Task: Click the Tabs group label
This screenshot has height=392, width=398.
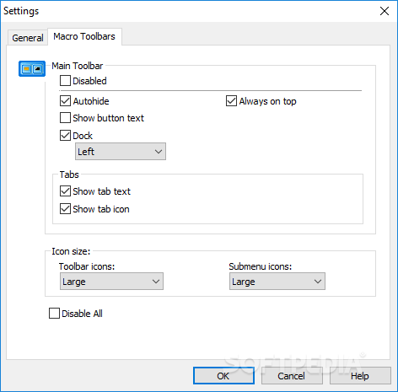Action: 69,175
